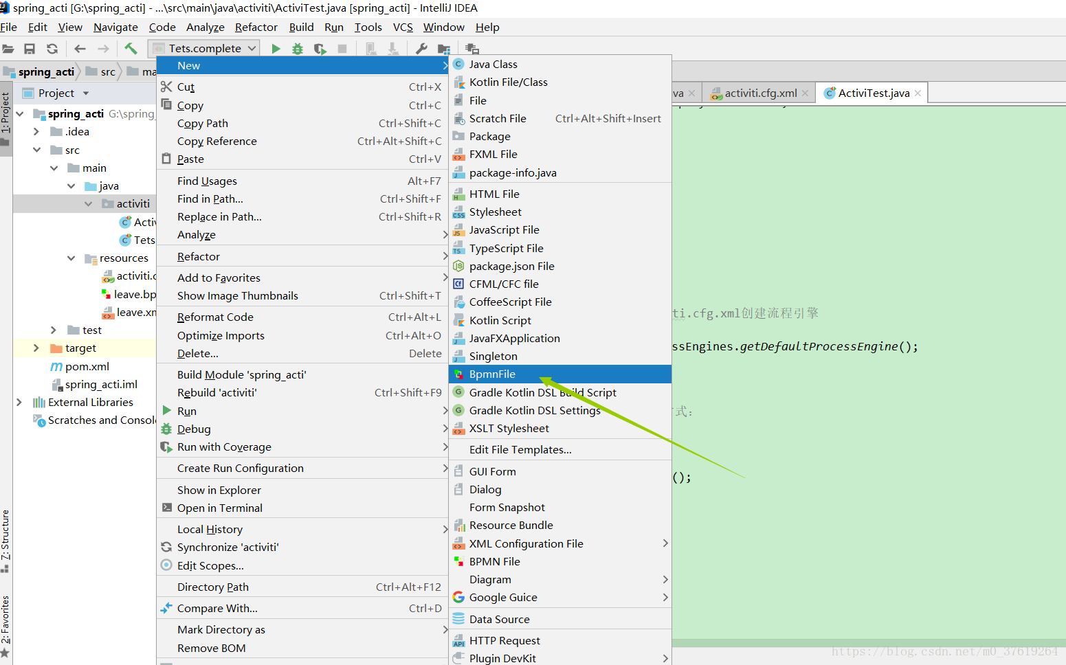Image resolution: width=1066 pixels, height=665 pixels.
Task: Expand the target folder node
Action: point(36,348)
